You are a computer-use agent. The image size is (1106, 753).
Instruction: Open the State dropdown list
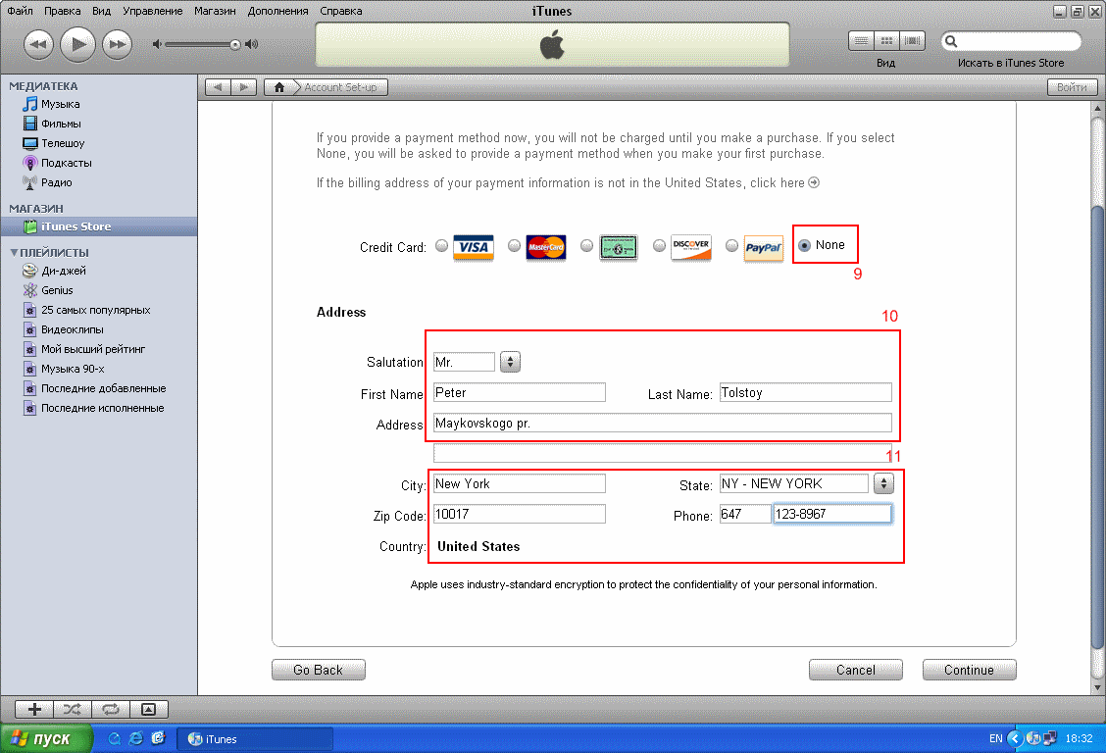click(x=883, y=483)
